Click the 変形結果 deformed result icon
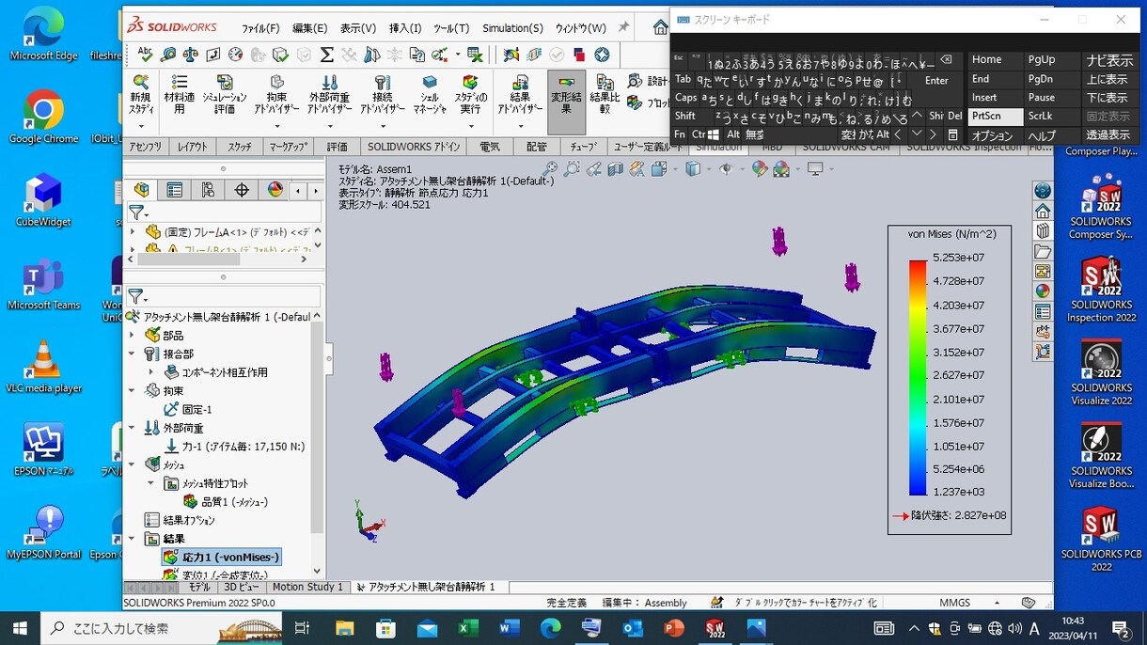Image resolution: width=1147 pixels, height=645 pixels. [567, 102]
